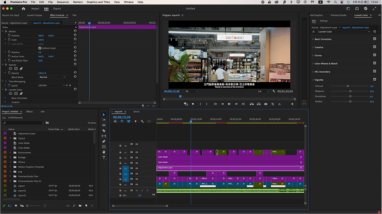Select the Rectangle tool

(x=104, y=146)
